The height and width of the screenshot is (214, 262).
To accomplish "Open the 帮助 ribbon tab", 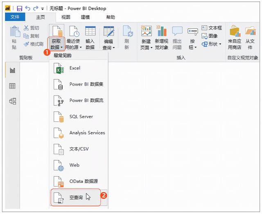I will [111, 17].
